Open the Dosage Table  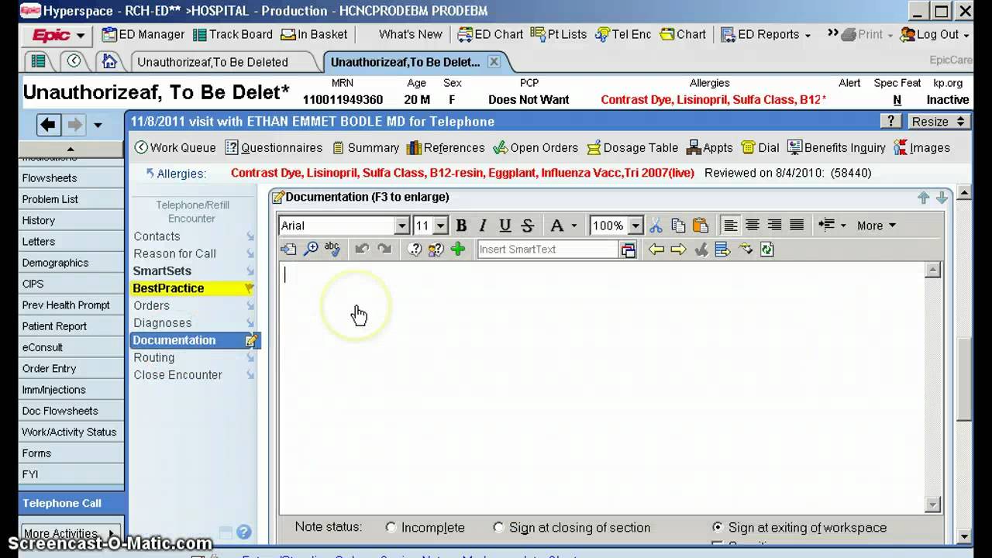click(x=632, y=148)
